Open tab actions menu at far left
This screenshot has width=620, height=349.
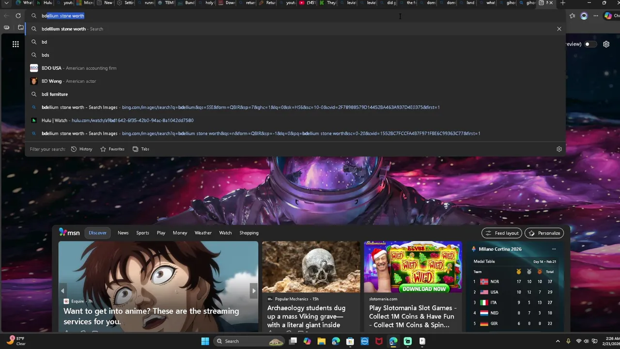coord(6,3)
